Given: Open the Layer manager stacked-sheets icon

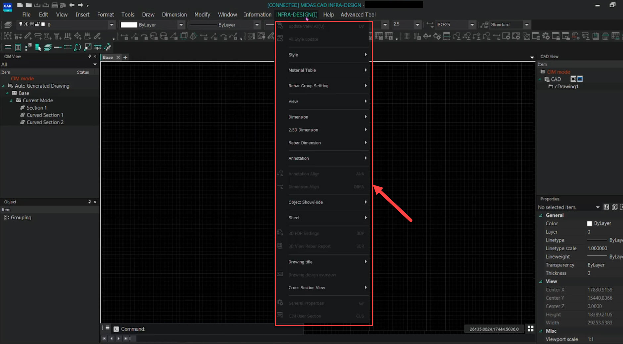Looking at the screenshot, I should (8, 24).
